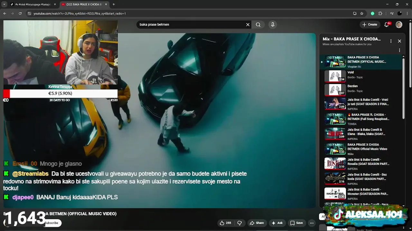Close the Mix playlist panel
The height and width of the screenshot is (231, 412).
(399, 41)
